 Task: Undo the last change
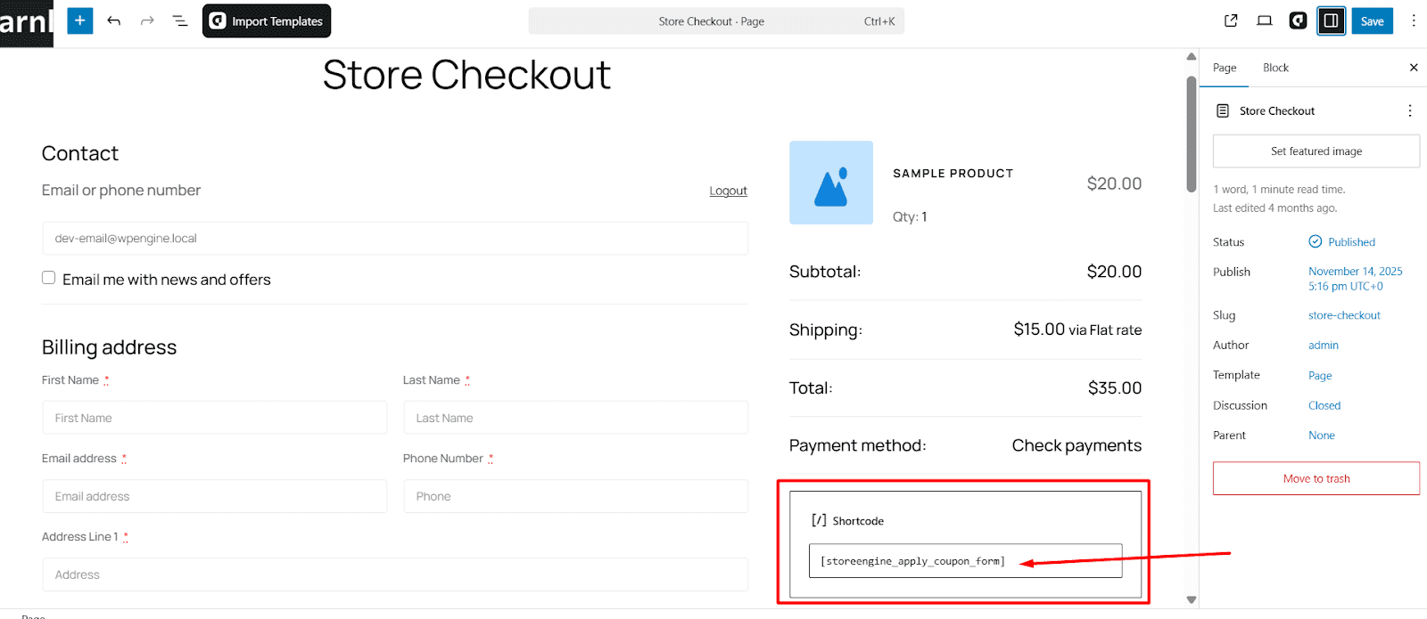113,20
